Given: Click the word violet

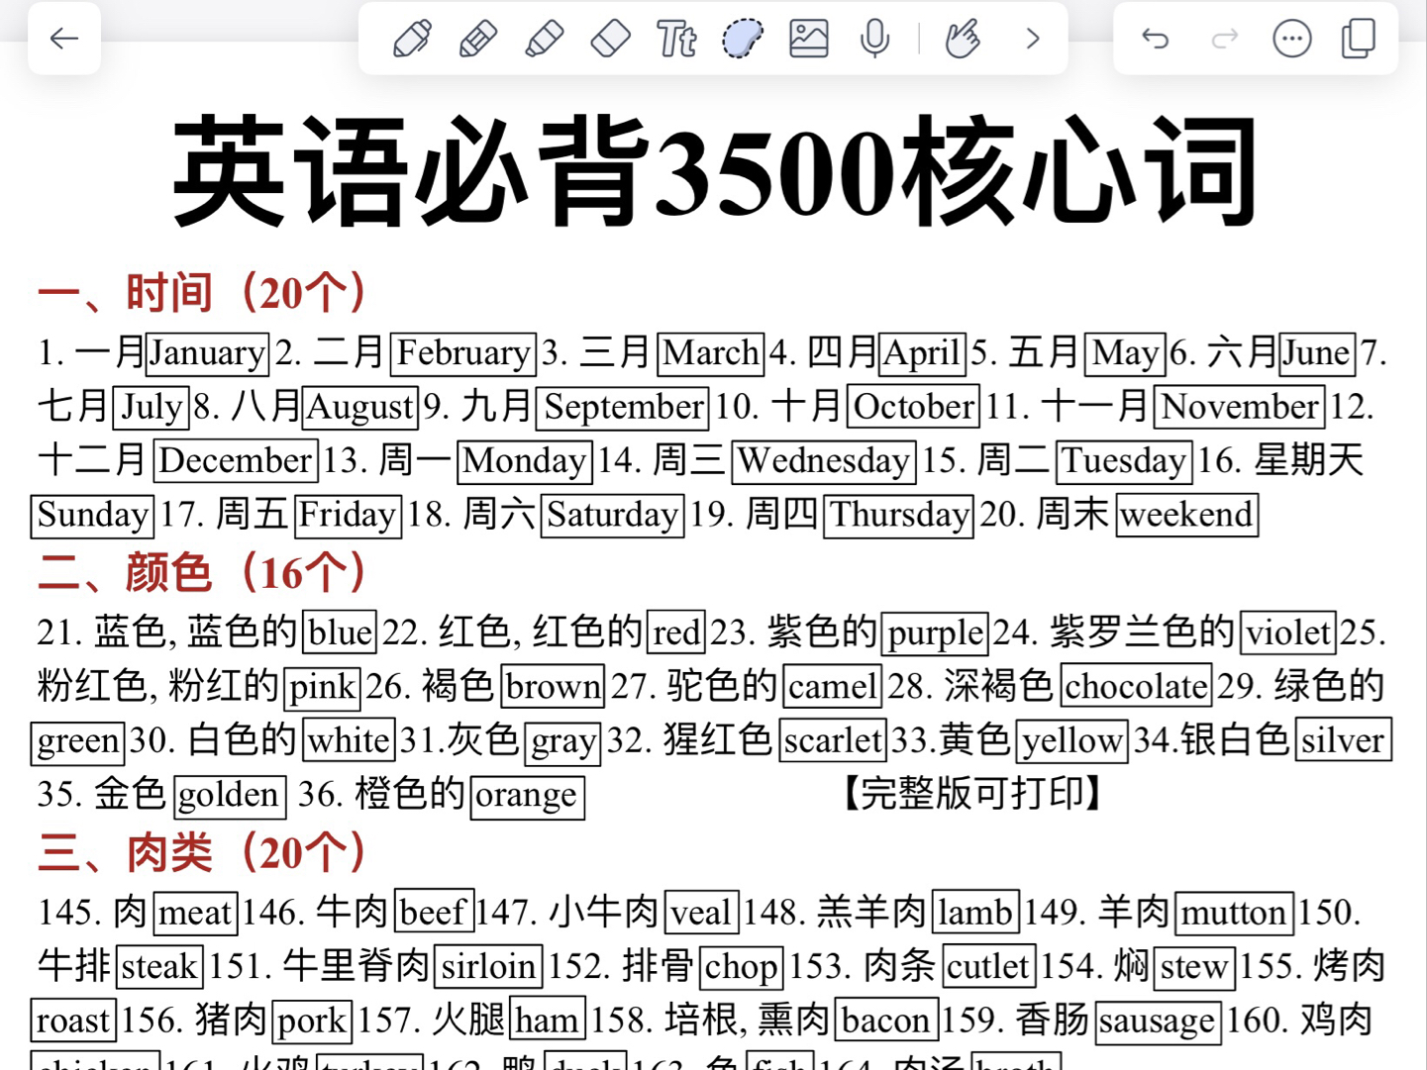Looking at the screenshot, I should [1288, 633].
